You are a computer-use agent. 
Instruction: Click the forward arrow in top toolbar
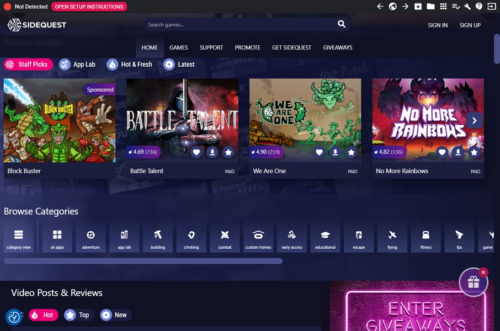pos(405,7)
